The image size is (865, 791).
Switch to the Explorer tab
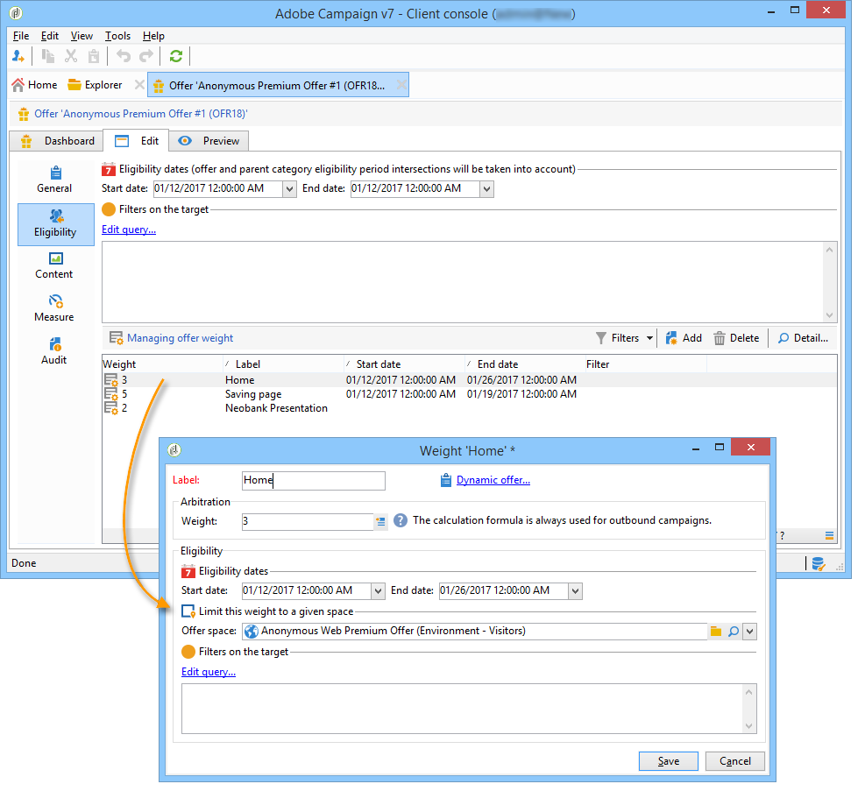pos(95,85)
